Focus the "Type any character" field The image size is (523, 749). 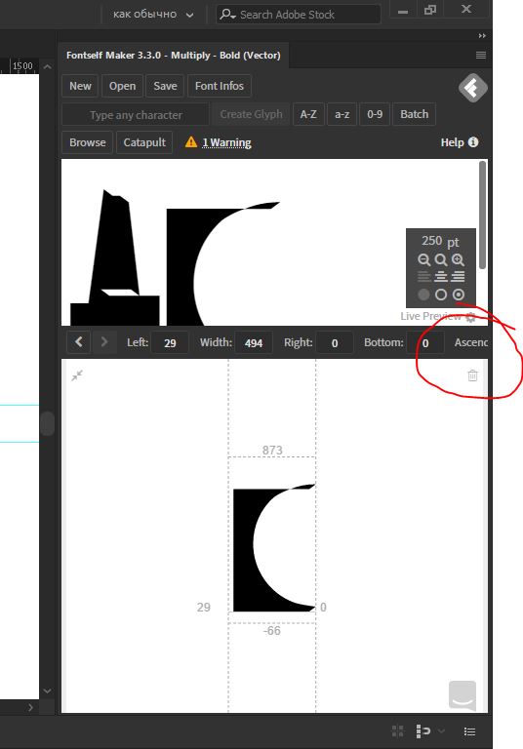(136, 115)
